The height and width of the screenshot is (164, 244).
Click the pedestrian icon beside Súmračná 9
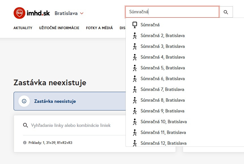coord(135,111)
